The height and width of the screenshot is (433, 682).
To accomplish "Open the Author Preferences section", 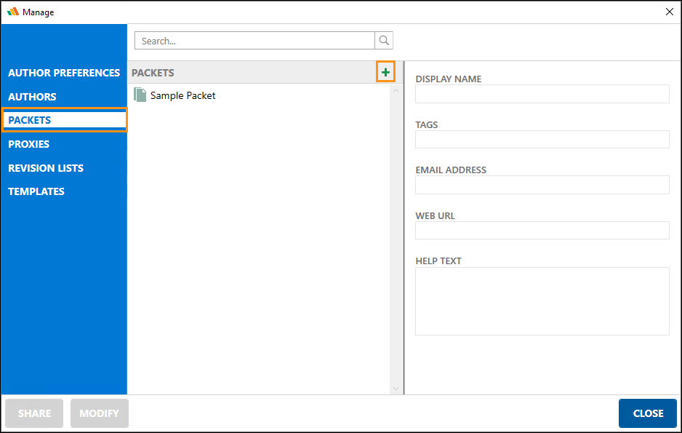I will (x=64, y=73).
